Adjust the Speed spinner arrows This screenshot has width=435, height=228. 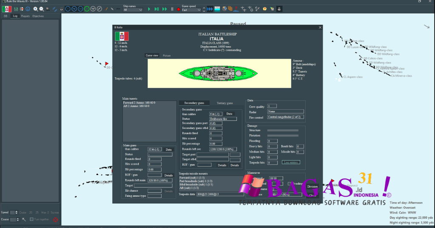(x=17, y=212)
